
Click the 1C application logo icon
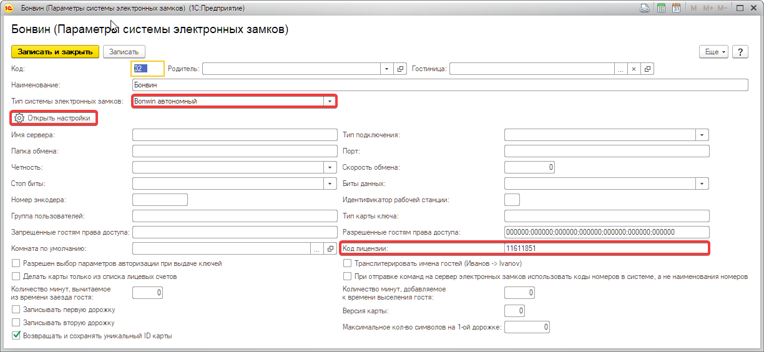pos(9,9)
